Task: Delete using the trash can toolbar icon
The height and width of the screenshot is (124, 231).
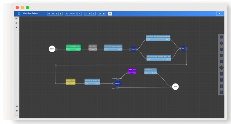Action: [90, 14]
